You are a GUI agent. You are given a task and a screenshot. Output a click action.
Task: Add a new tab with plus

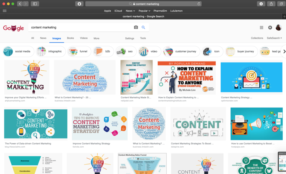(x=284, y=16)
